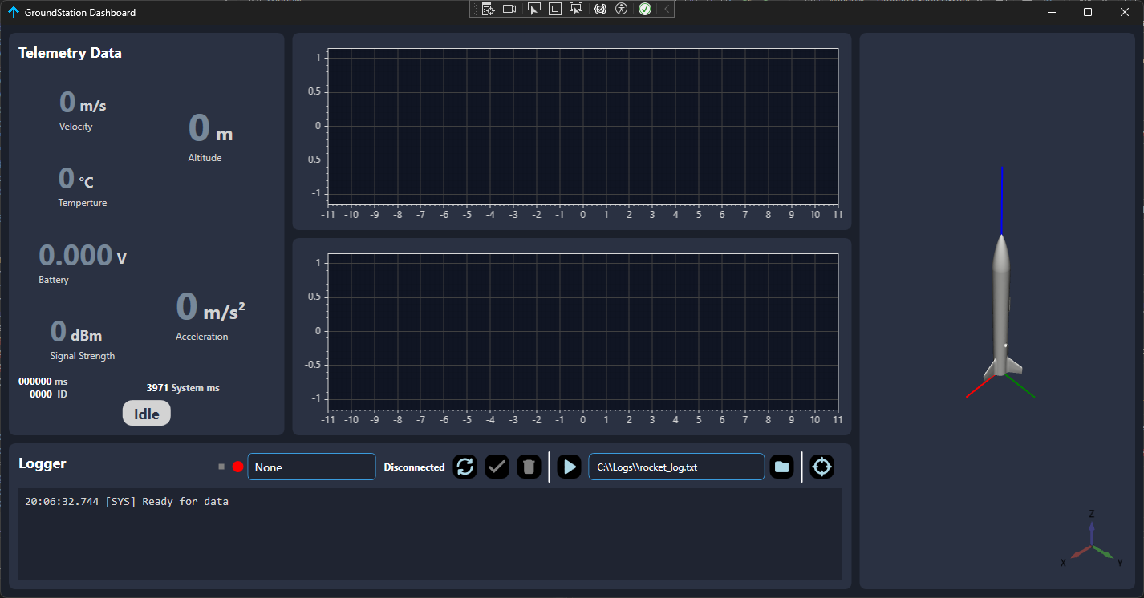Open Live Visual Tree from debug toolbar
Image resolution: width=1144 pixels, height=598 pixels.
point(487,9)
